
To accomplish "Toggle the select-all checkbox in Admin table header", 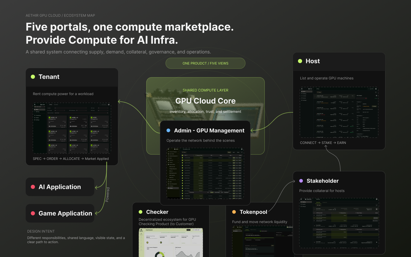I will [x=182, y=155].
